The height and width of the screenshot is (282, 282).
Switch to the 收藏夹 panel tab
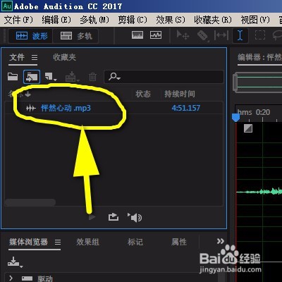(64, 57)
